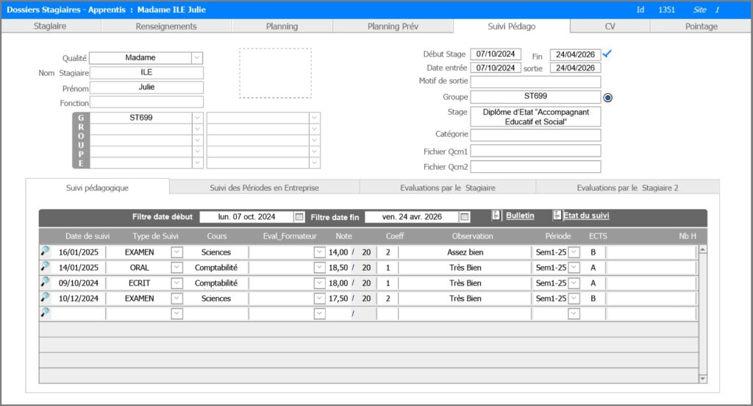The height and width of the screenshot is (406, 753).
Task: Expand the first ST699 group dropdown
Action: (196, 118)
